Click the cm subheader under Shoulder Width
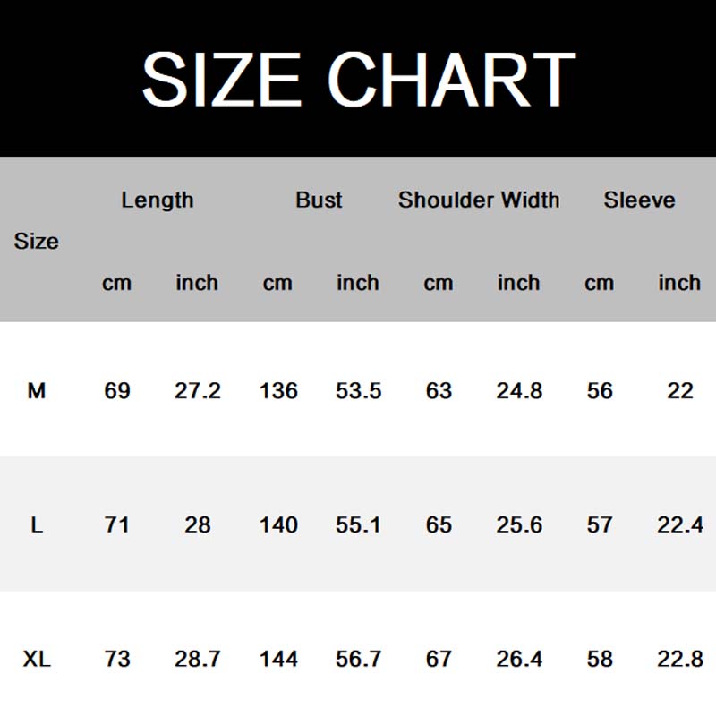The image size is (716, 716). 439,283
